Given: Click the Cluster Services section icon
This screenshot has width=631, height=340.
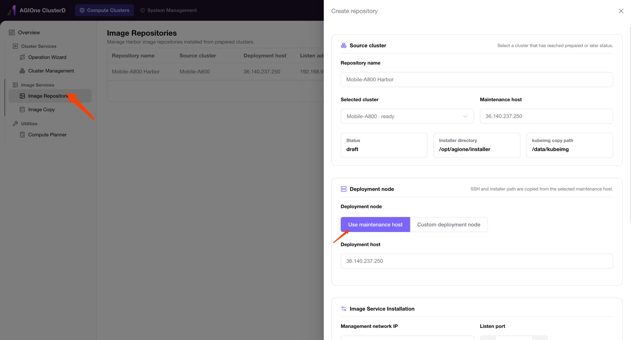Looking at the screenshot, I should pos(15,46).
